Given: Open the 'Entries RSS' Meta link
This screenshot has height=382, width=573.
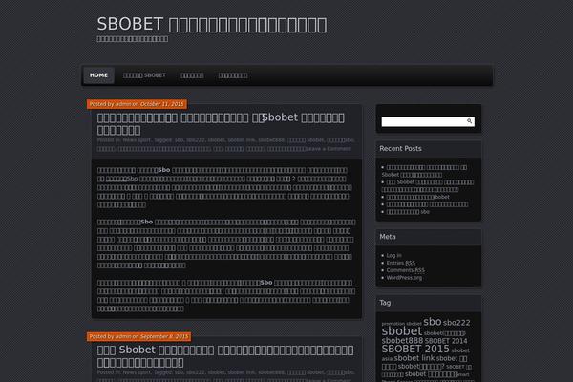Looking at the screenshot, I should [x=401, y=263].
